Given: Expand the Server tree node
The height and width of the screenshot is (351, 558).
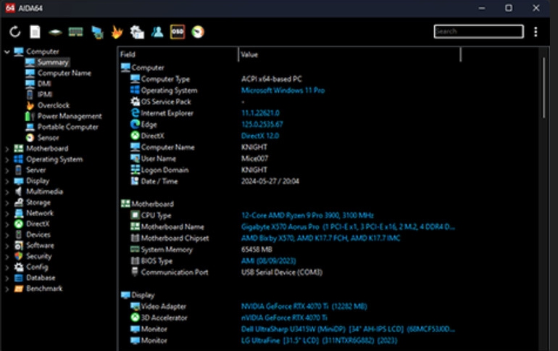Looking at the screenshot, I should pos(7,170).
